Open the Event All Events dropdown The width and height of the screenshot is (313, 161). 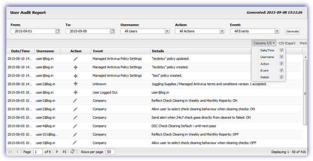tap(277, 31)
